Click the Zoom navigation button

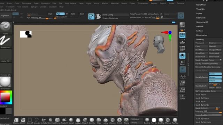coord(182,83)
